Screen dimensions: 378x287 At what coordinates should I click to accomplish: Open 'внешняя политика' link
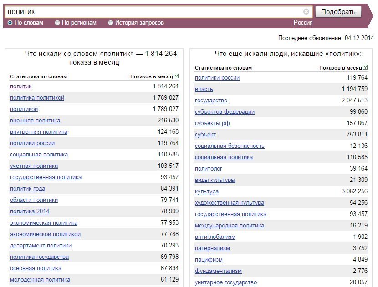click(x=35, y=121)
